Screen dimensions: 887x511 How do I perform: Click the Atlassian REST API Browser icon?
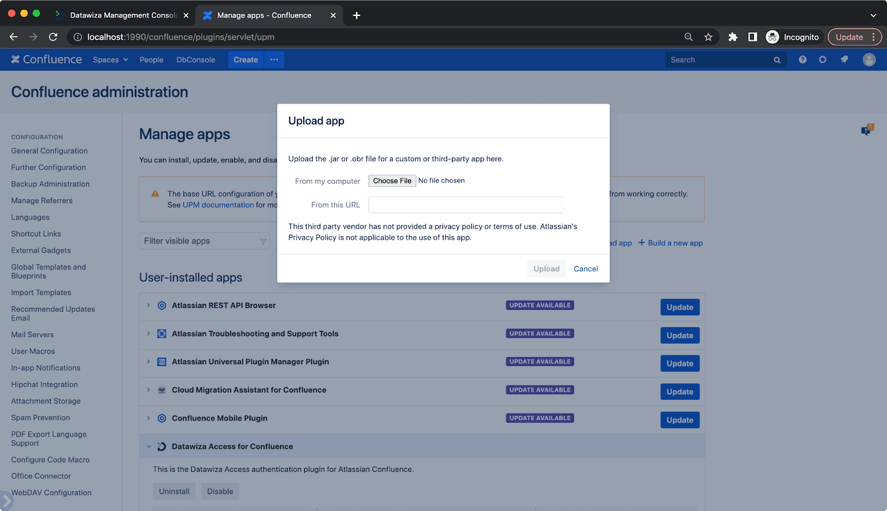(x=162, y=306)
